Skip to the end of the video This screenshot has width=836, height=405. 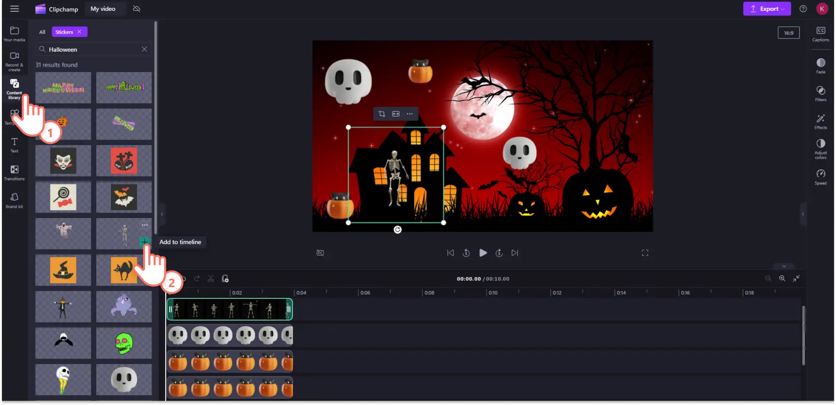click(x=515, y=253)
